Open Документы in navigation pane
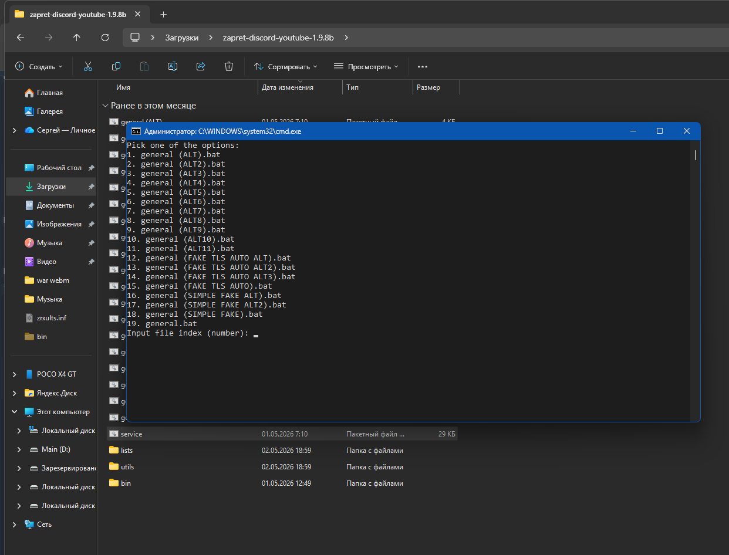This screenshot has width=729, height=555. pos(55,205)
